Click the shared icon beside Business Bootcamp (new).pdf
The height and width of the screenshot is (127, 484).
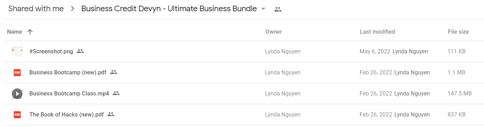coord(113,72)
